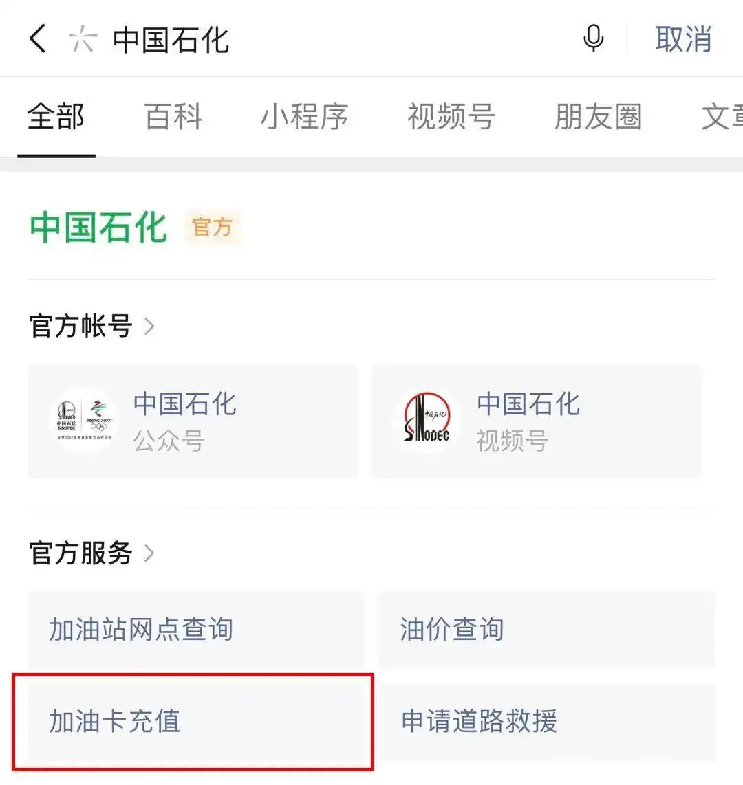Switch to the 百科 tab
Image resolution: width=743 pixels, height=785 pixels.
tap(173, 117)
